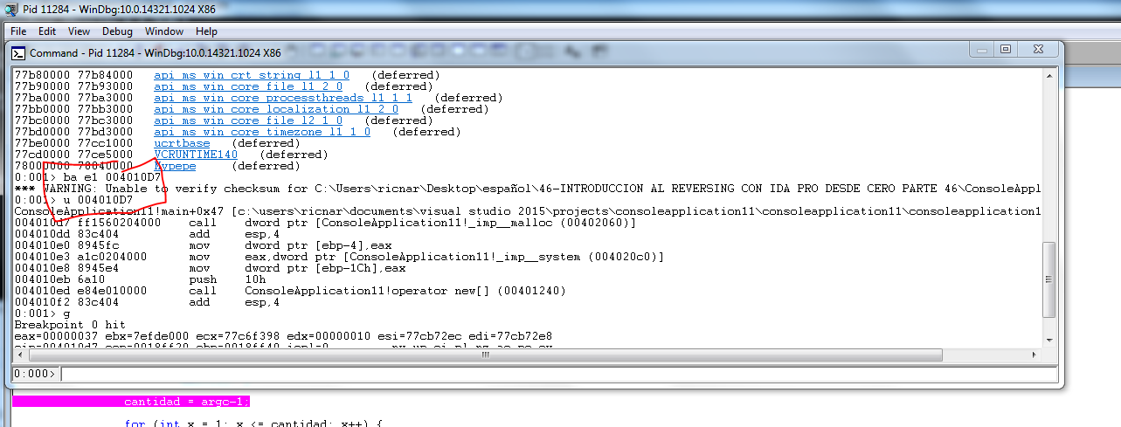Image resolution: width=1121 pixels, height=427 pixels.
Task: Click the api ms win core localization link
Action: click(x=277, y=109)
